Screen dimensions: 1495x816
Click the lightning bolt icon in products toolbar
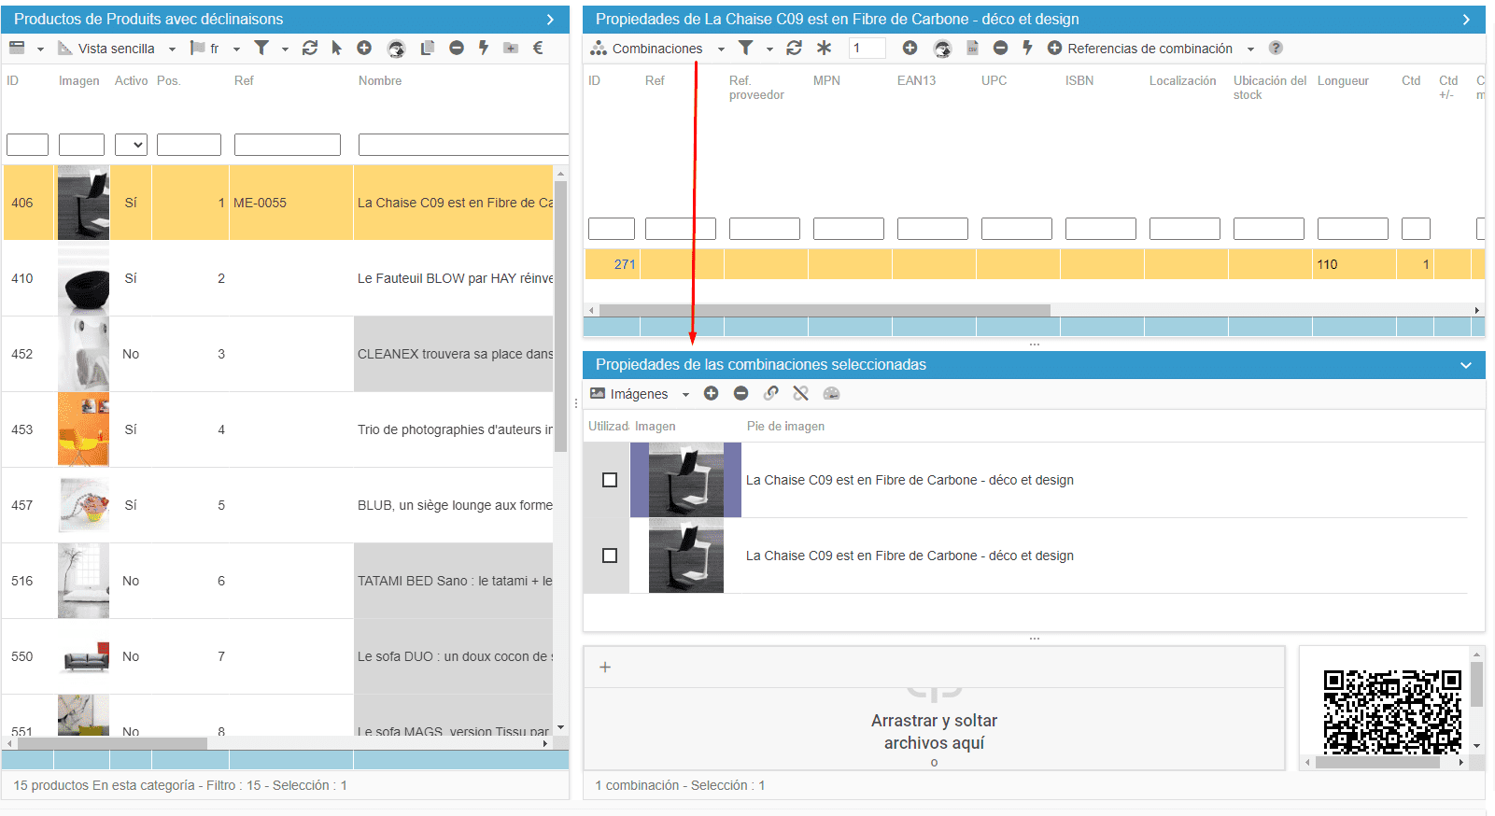point(484,48)
